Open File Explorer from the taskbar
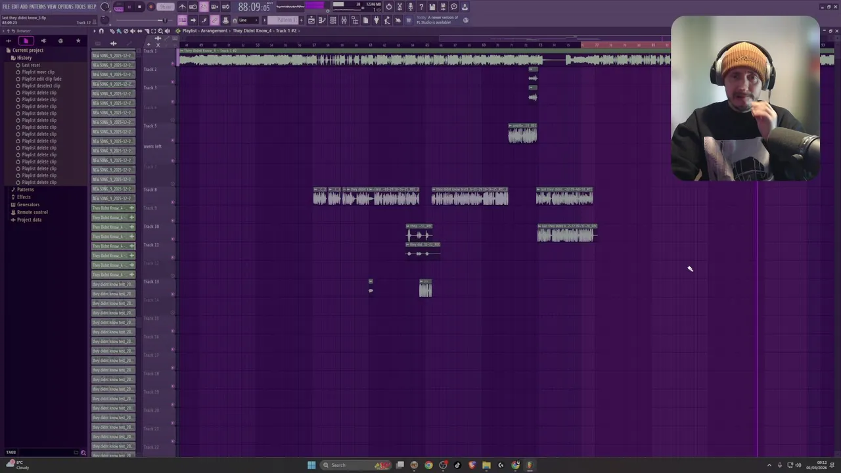841x473 pixels. [x=486, y=465]
